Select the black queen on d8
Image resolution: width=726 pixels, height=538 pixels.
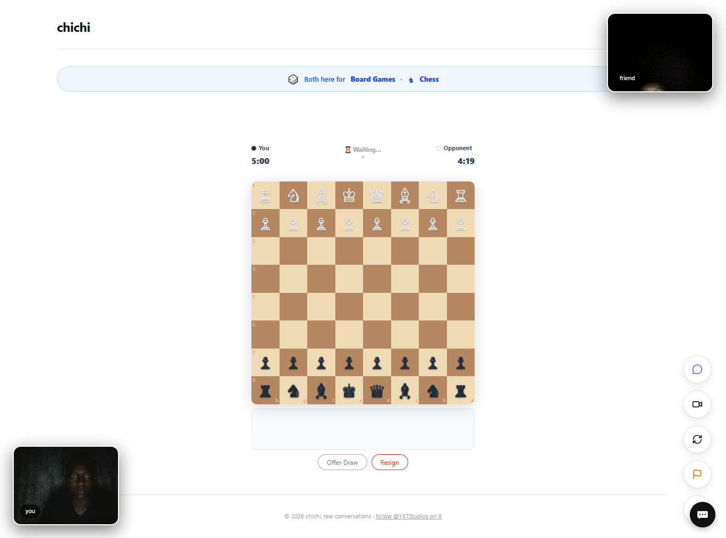pyautogui.click(x=377, y=391)
